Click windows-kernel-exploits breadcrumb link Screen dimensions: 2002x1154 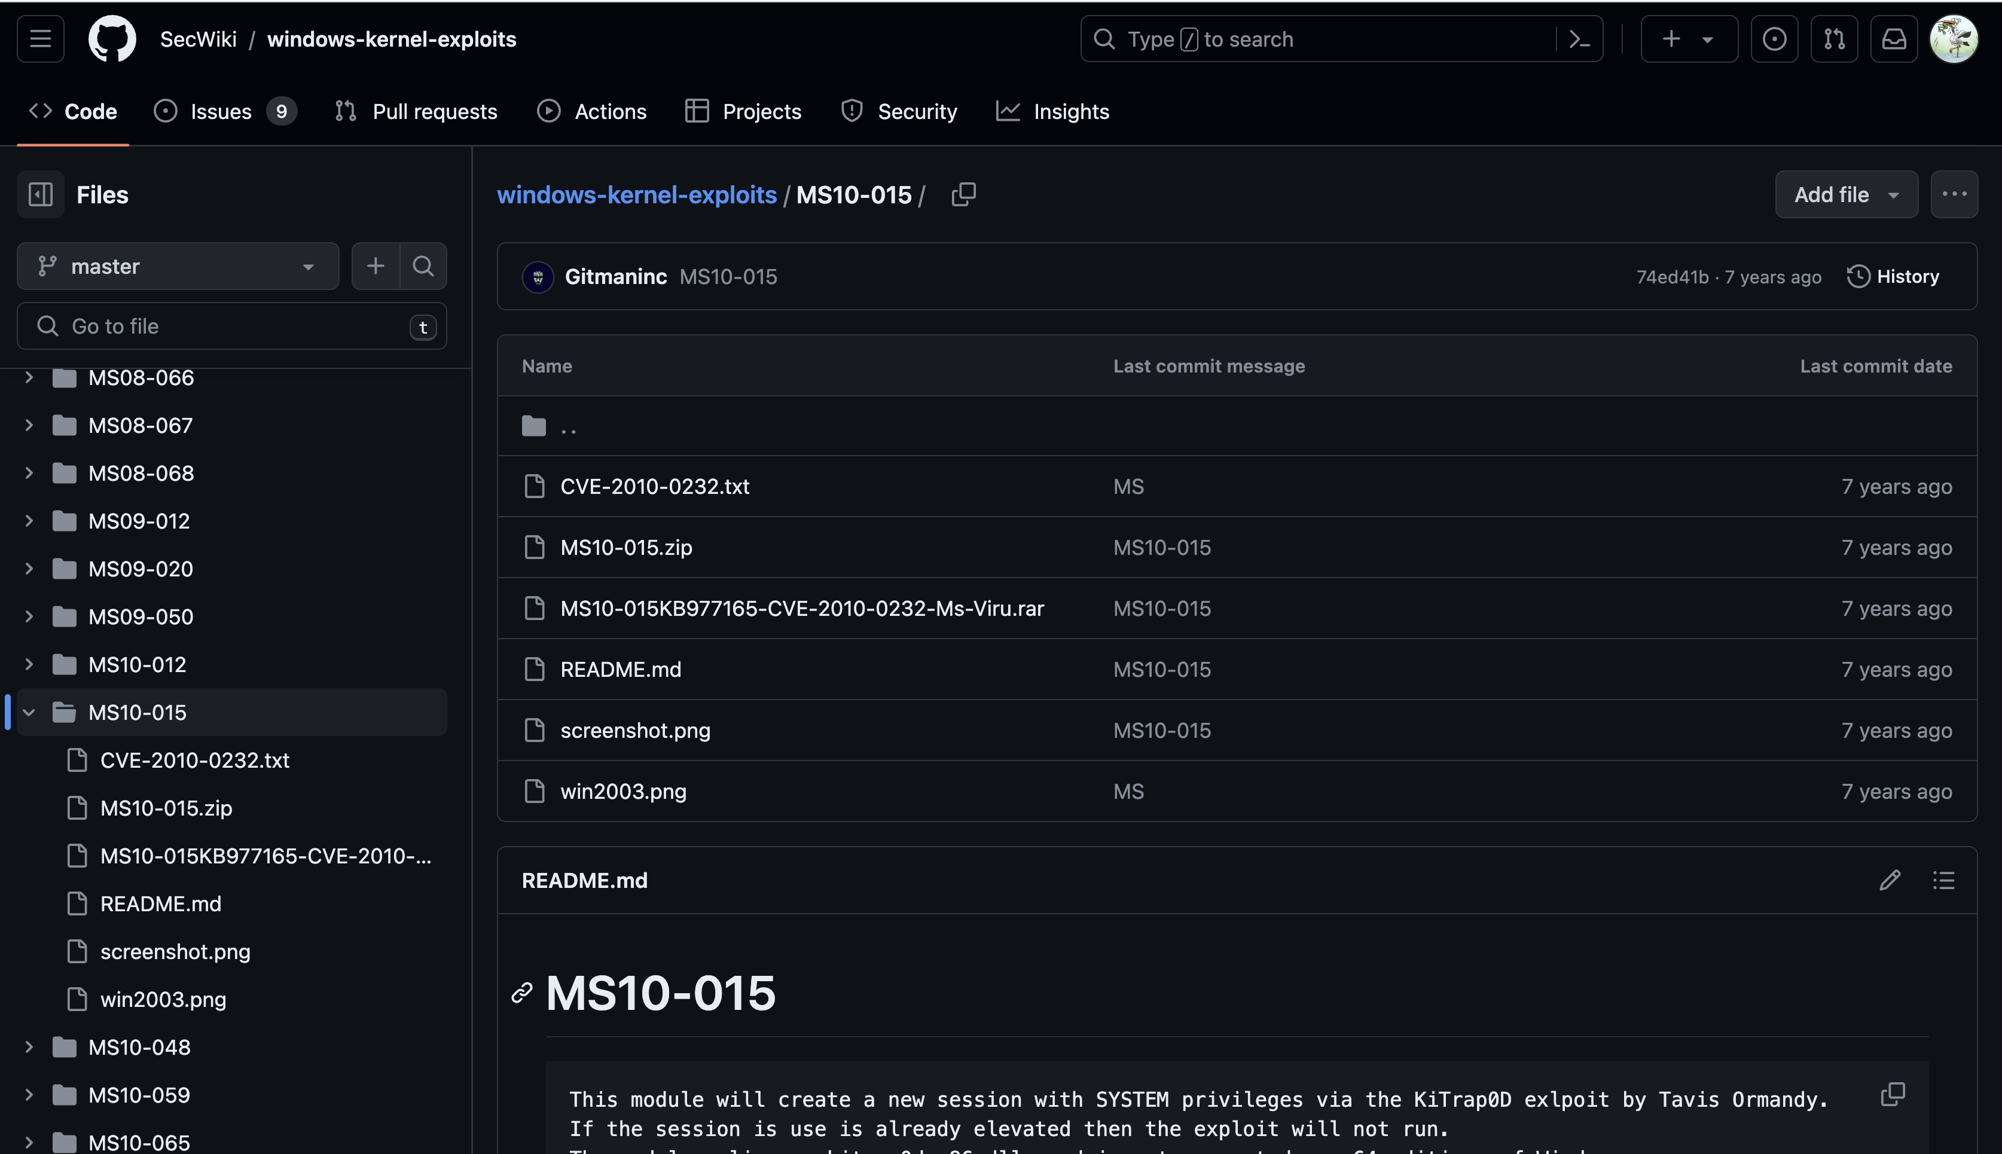coord(636,194)
